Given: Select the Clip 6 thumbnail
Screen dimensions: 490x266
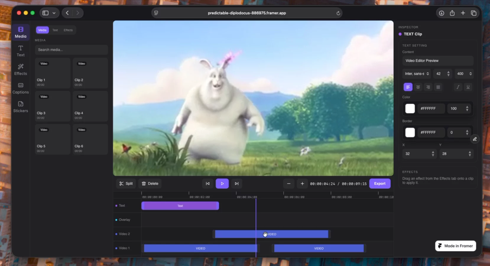Looking at the screenshot, I should 90,139.
